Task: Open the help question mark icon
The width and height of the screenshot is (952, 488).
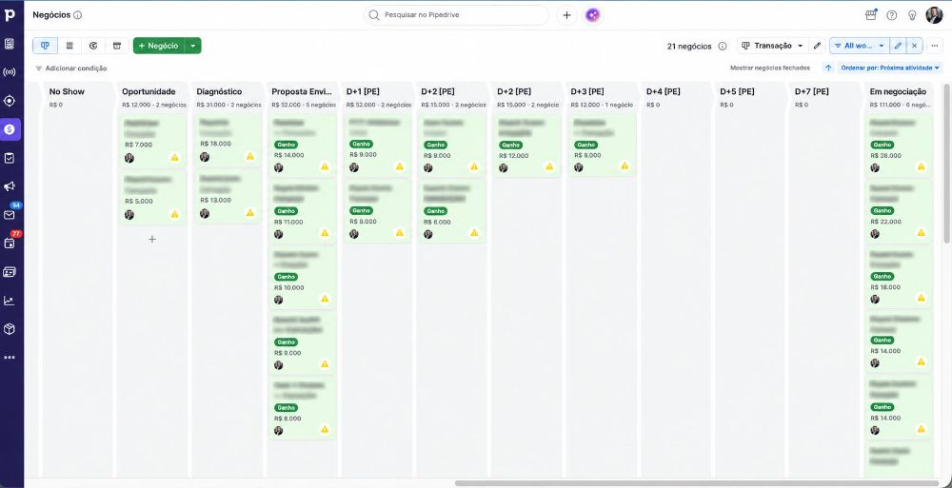Action: (x=891, y=15)
